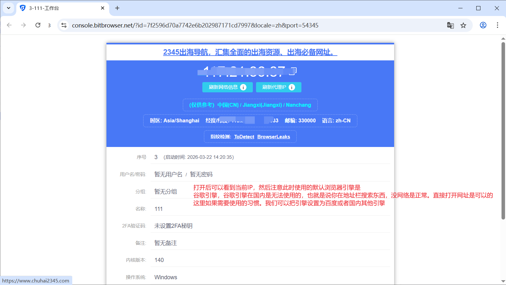Screen dimensions: 506x285
Task: Open the ToDetect fingerprint check link
Action: [244, 137]
